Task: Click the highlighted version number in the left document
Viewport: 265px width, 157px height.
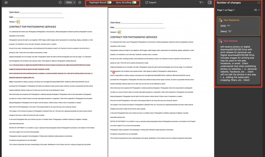Action: pyautogui.click(x=18, y=22)
